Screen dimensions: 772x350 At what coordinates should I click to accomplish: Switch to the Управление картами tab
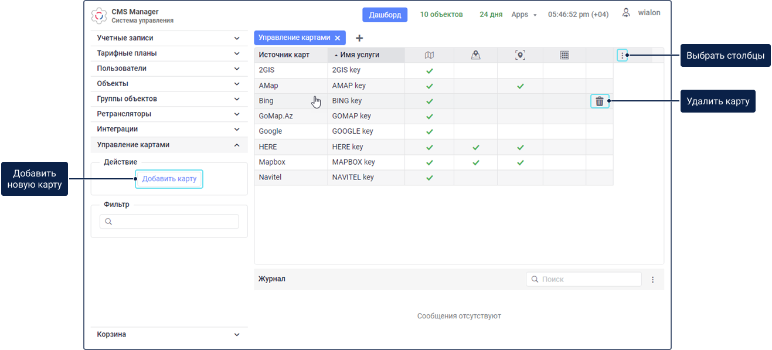point(295,38)
